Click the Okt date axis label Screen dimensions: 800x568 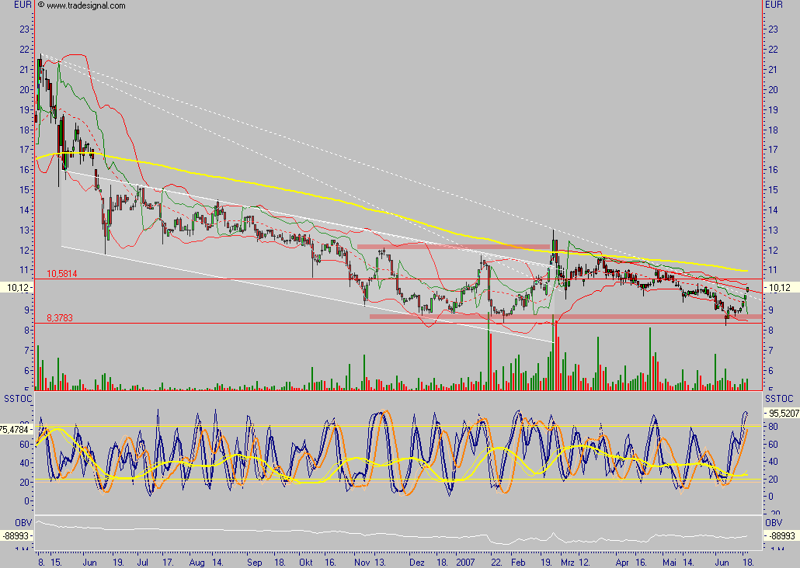pos(308,560)
